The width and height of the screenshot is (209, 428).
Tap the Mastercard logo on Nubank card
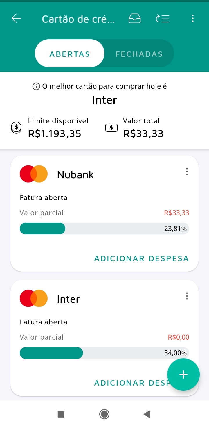(34, 174)
